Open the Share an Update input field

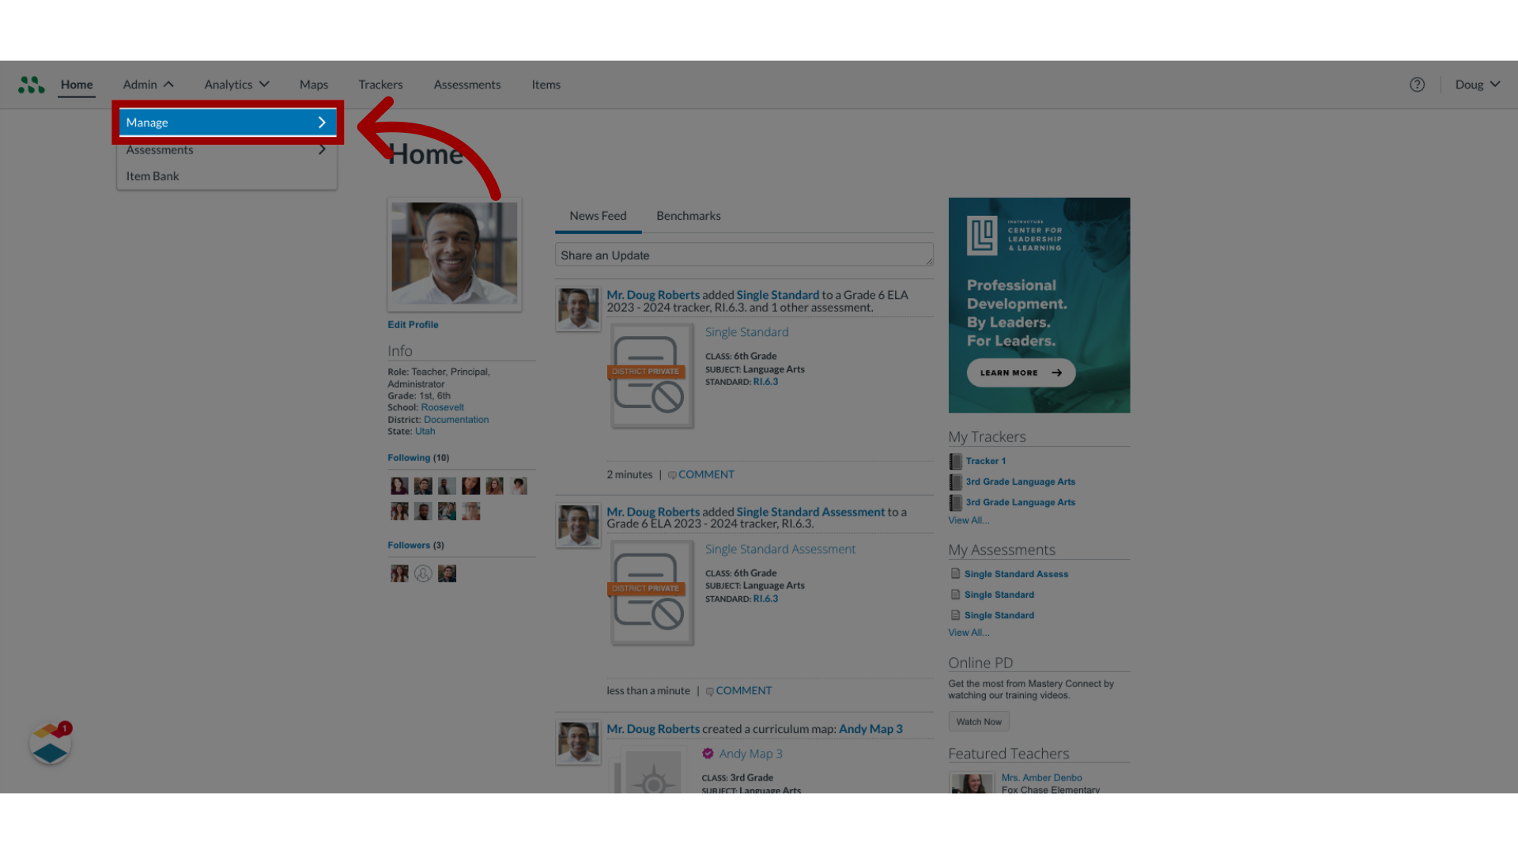tap(743, 255)
